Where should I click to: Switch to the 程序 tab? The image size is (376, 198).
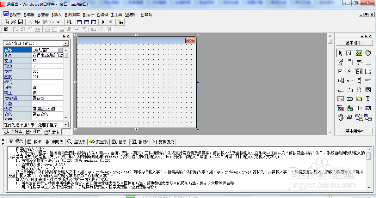tap(33, 131)
